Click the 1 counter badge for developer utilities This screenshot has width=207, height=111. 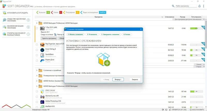(28, 34)
